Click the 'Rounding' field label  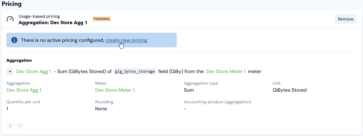click(104, 102)
